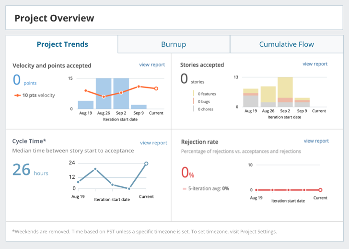Click the orange velocity legend marker icon
This screenshot has height=249, width=349.
tap(18, 96)
